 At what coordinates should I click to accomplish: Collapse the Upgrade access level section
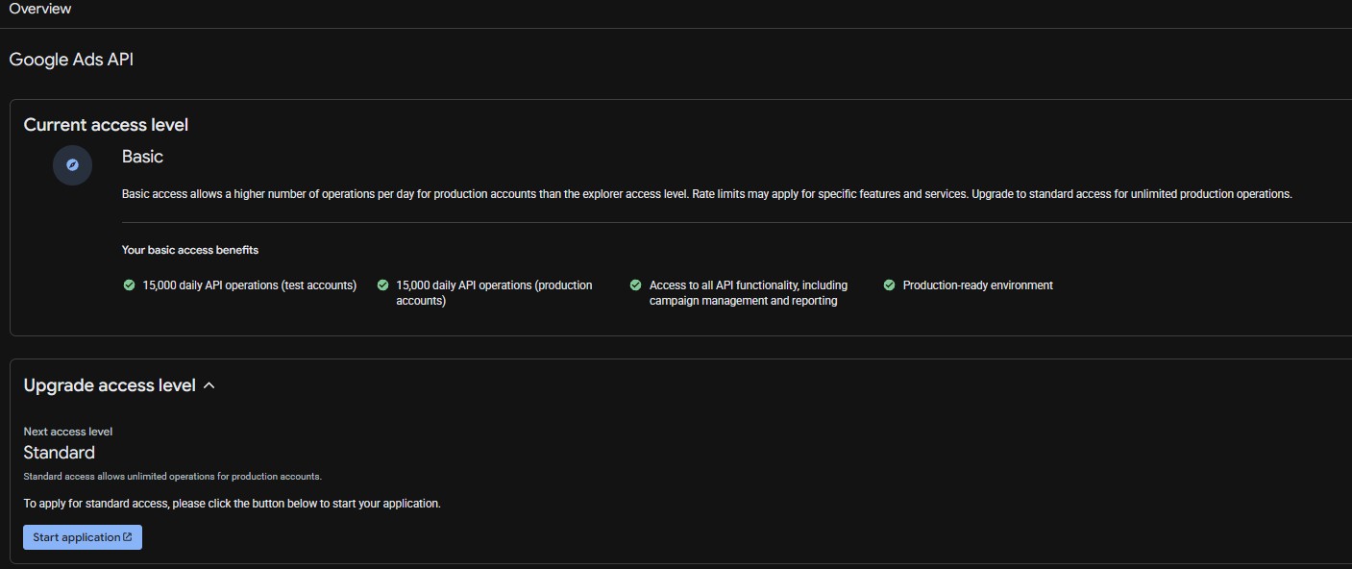coord(209,385)
